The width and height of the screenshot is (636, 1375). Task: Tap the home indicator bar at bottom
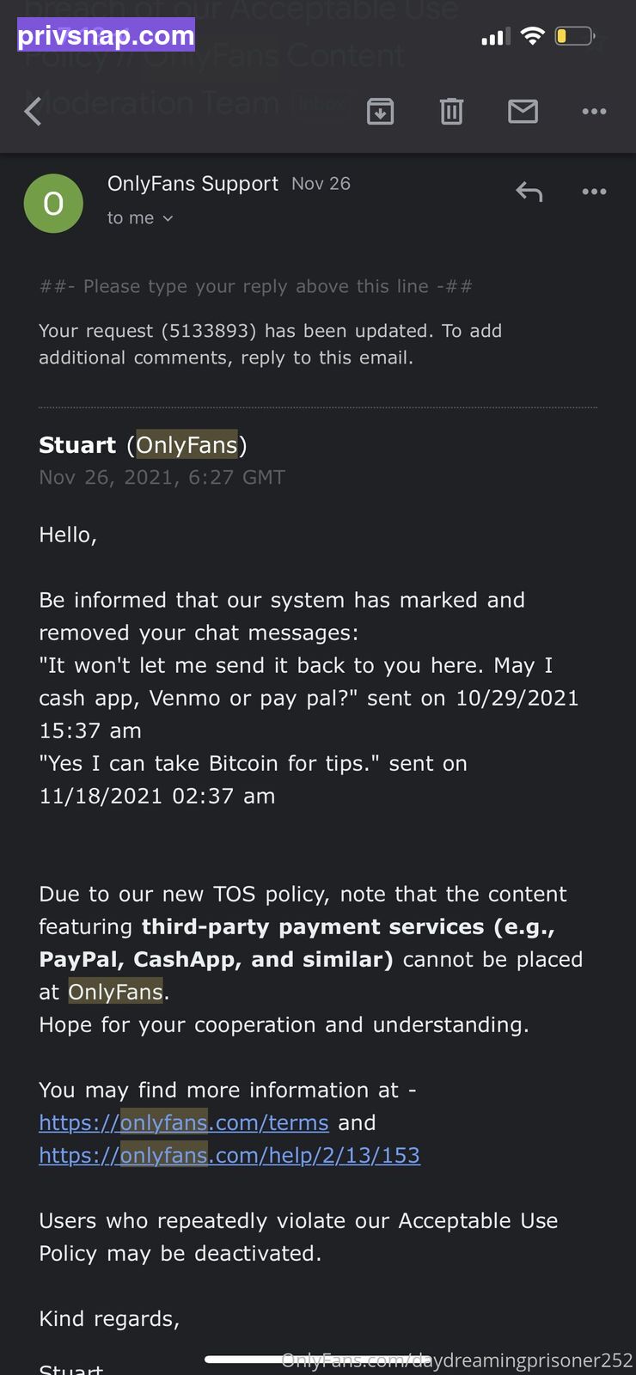tap(318, 1360)
